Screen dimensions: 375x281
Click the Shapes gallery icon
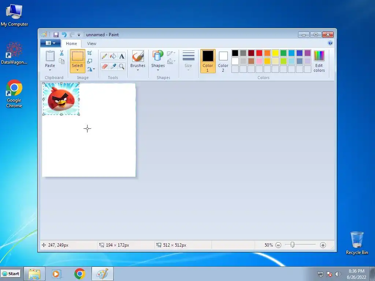coord(158,56)
